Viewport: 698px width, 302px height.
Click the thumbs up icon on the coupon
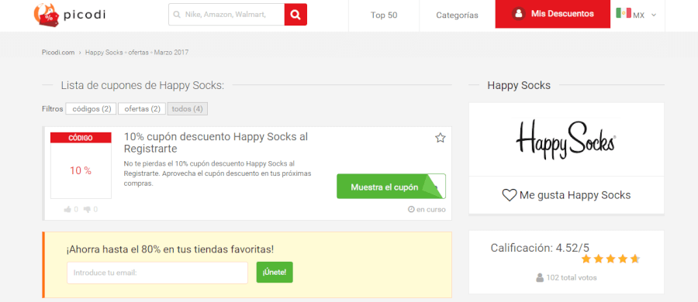(67, 210)
